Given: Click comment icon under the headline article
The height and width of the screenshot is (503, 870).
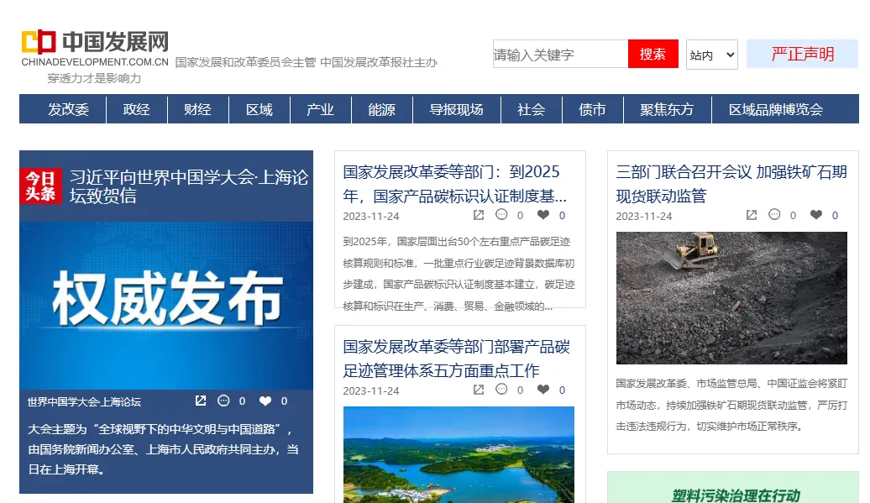Looking at the screenshot, I should click(223, 401).
